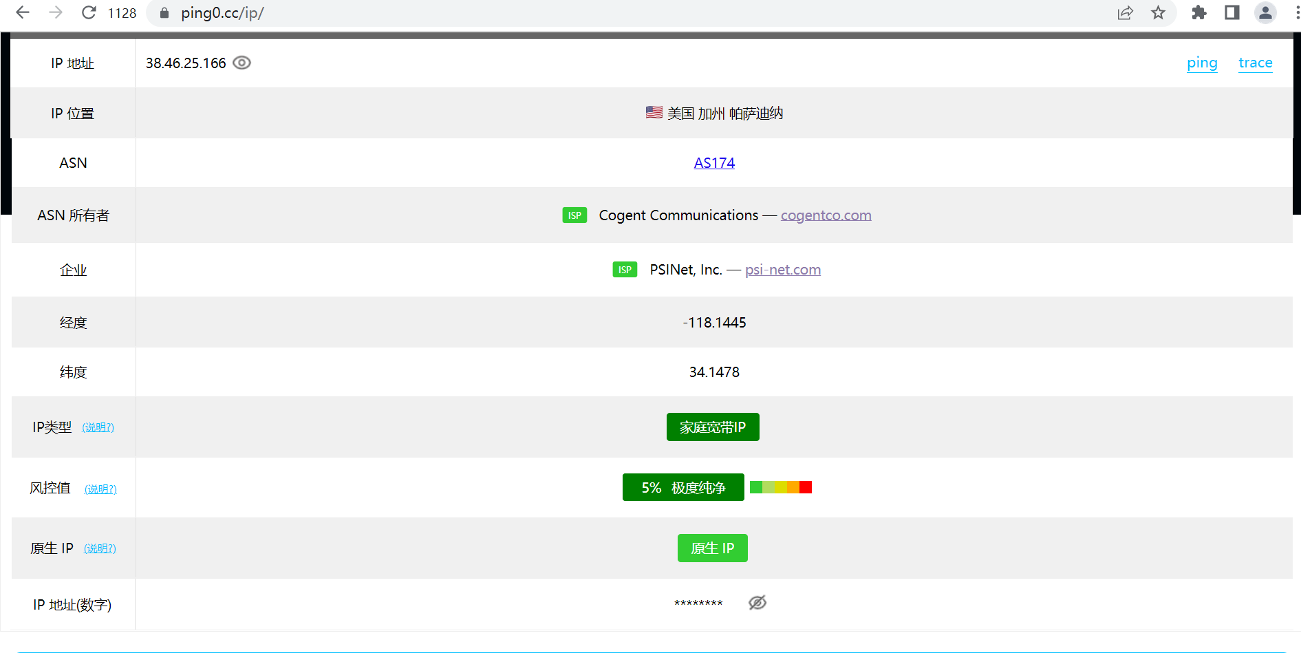Click the ASN 所有者 row label
Screen dimensions: 1301x653
click(73, 215)
